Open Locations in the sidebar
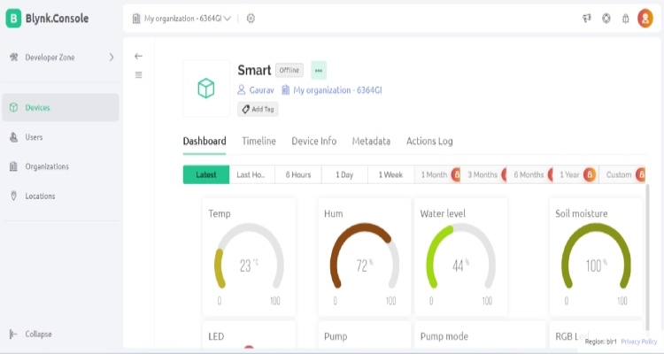Viewport: 664px width, 354px height. tap(60, 196)
